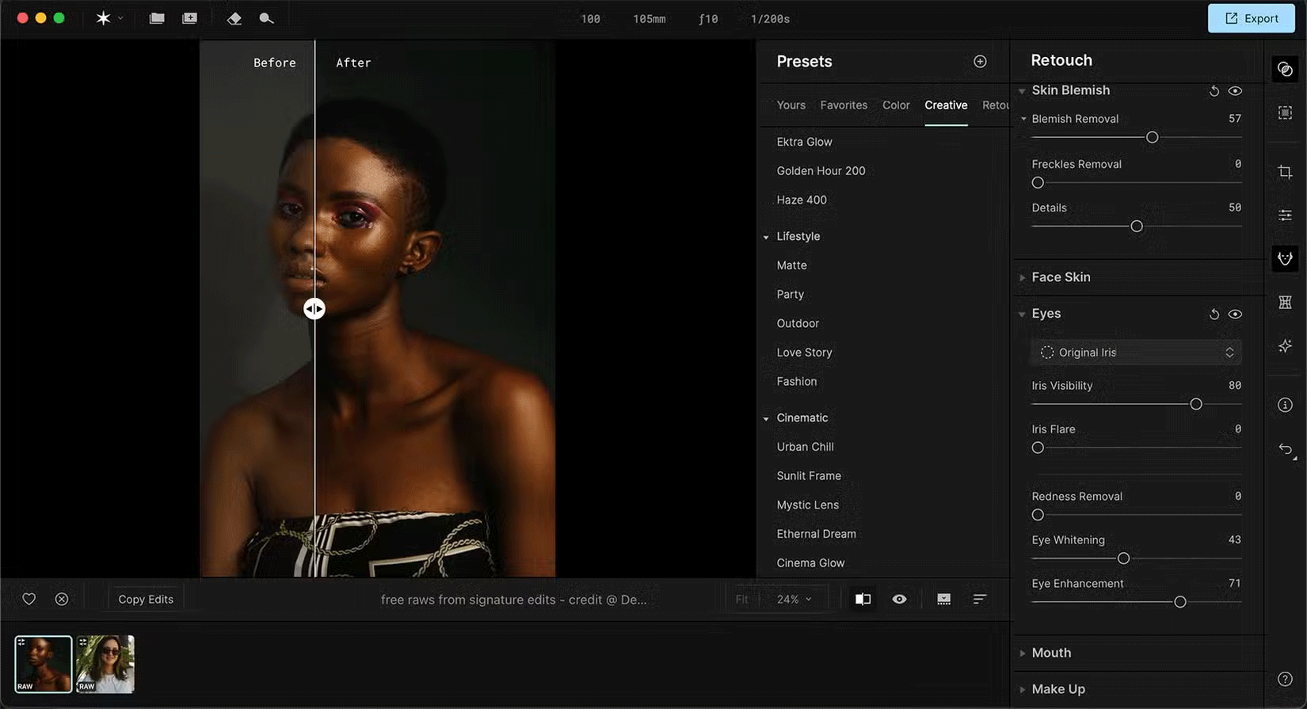Toggle Eyes section visibility eye

(x=1235, y=314)
